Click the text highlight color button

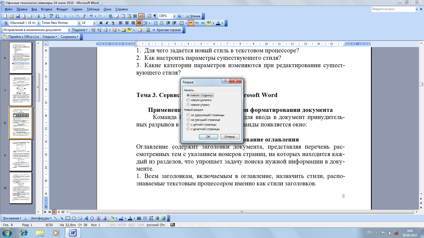[x=209, y=23]
